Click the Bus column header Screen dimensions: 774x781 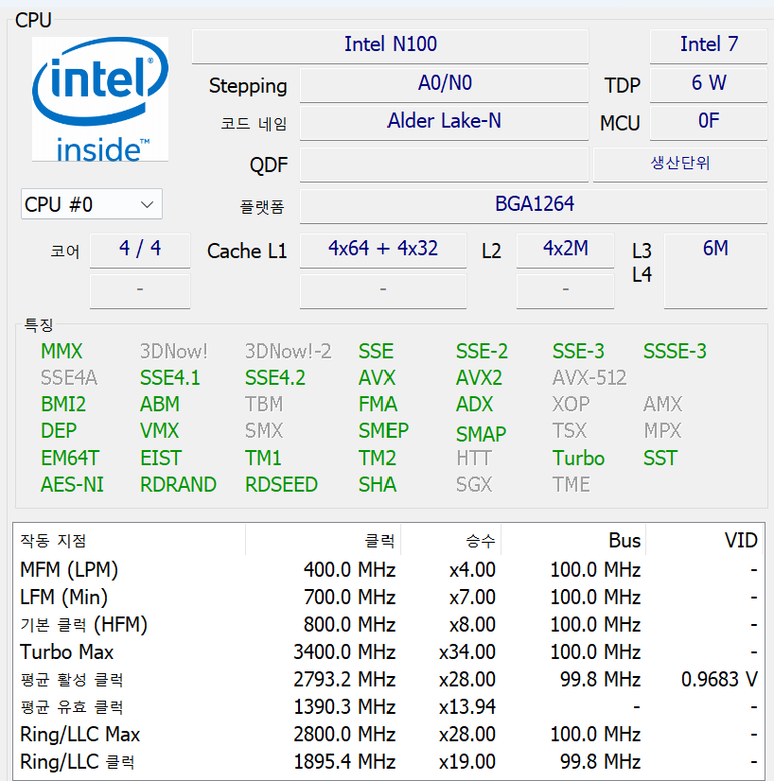tap(572, 541)
